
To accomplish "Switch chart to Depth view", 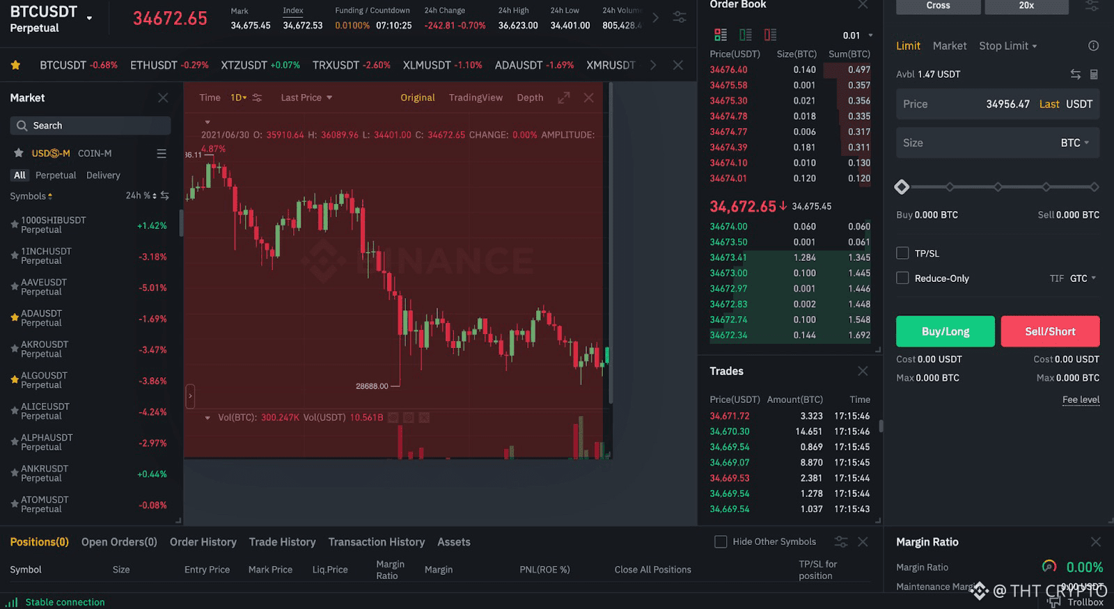I will [x=530, y=97].
